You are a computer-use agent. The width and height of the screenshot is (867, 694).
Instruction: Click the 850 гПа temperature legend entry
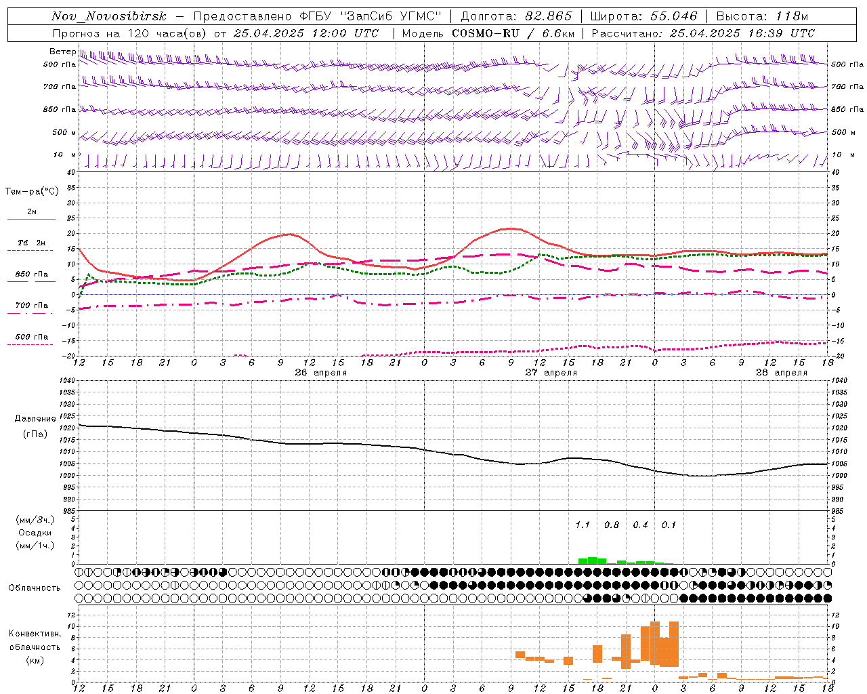click(x=32, y=274)
